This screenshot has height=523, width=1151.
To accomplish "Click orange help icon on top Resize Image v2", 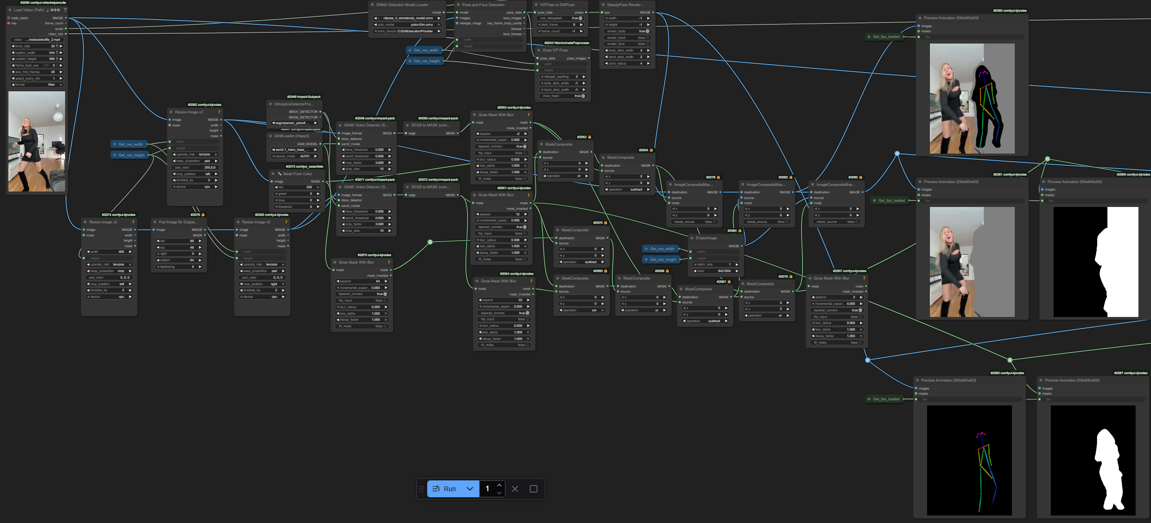I will (x=219, y=112).
